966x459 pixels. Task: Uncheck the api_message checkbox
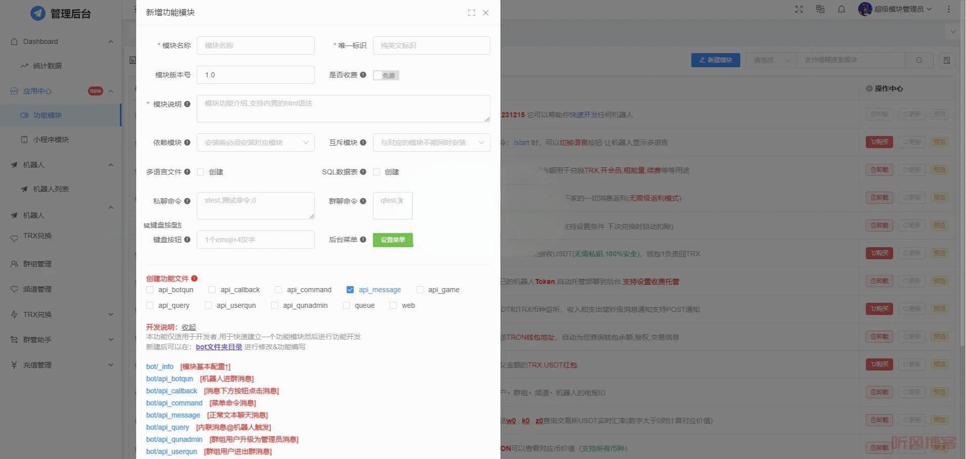point(350,290)
